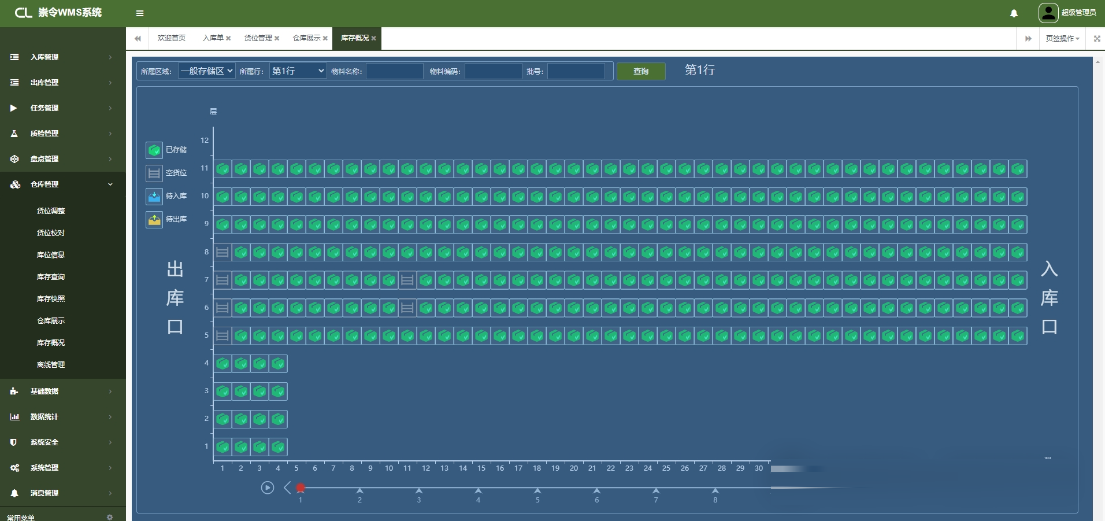
Task: Click the hamburger menu toggle icon
Action: pos(140,13)
